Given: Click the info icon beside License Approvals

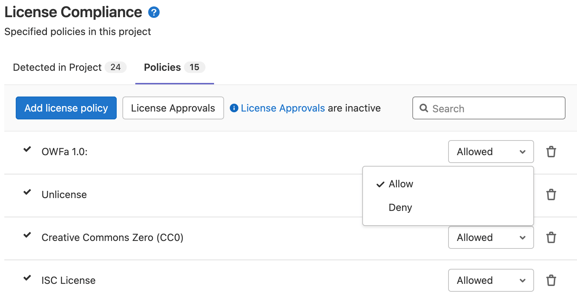Looking at the screenshot, I should (233, 108).
